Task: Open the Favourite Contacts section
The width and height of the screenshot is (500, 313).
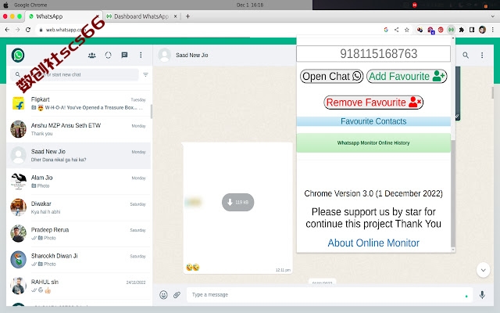Action: click(x=373, y=121)
